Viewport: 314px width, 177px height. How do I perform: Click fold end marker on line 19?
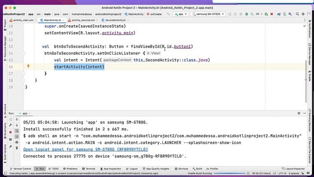[24, 87]
